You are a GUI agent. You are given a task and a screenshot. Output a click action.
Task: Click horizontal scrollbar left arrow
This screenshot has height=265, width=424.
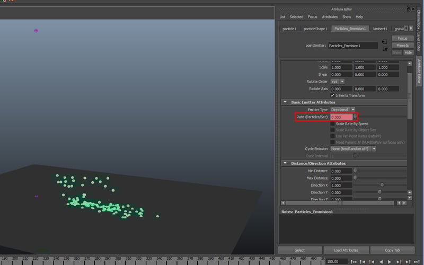(x=283, y=203)
